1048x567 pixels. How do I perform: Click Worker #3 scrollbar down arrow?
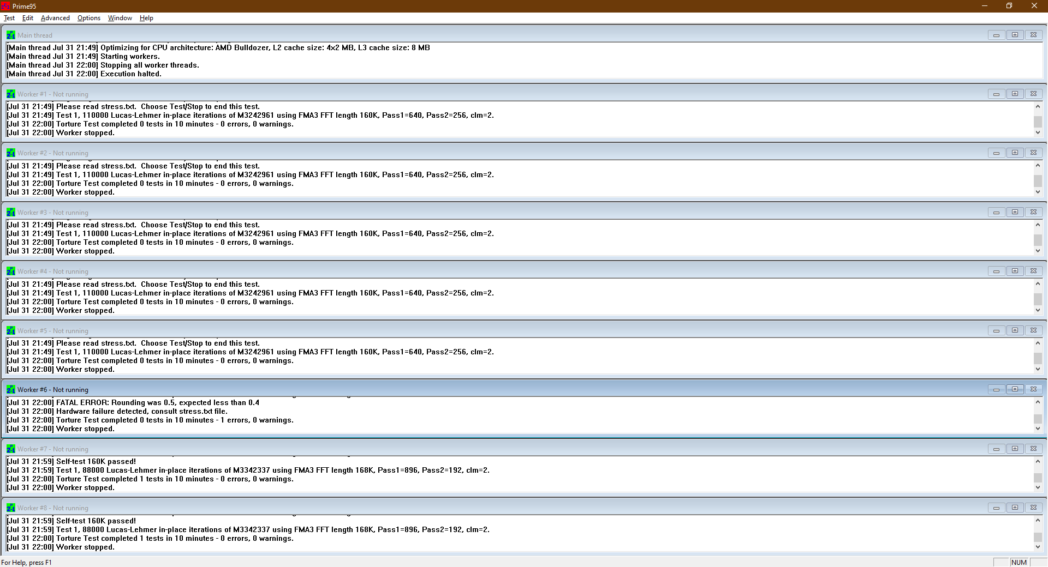(1038, 251)
